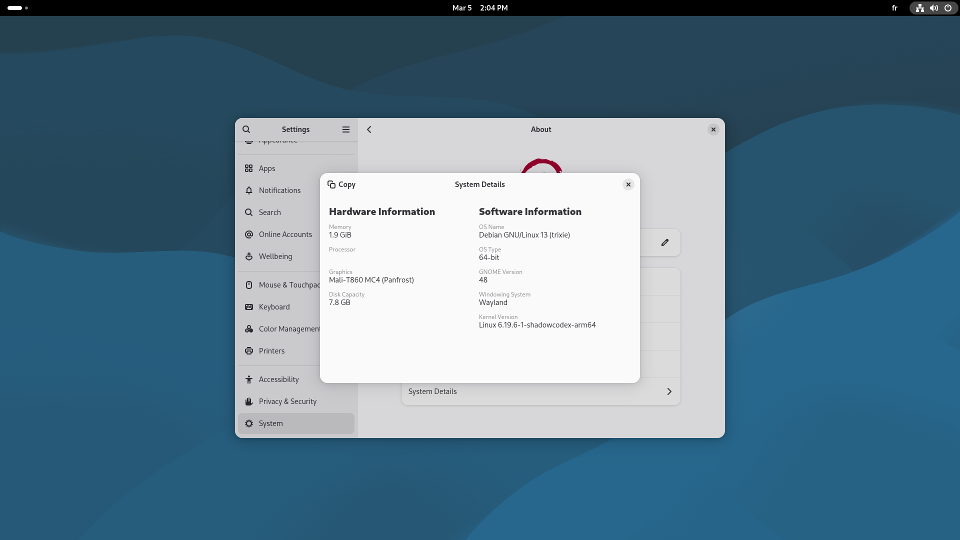Click the pencil edit icon for device name

[665, 242]
